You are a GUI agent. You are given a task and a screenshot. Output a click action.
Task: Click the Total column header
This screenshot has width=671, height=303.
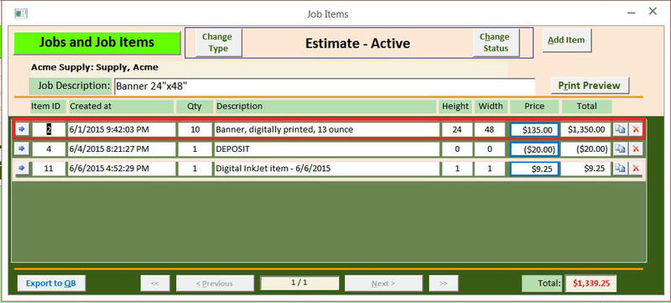pyautogui.click(x=586, y=106)
